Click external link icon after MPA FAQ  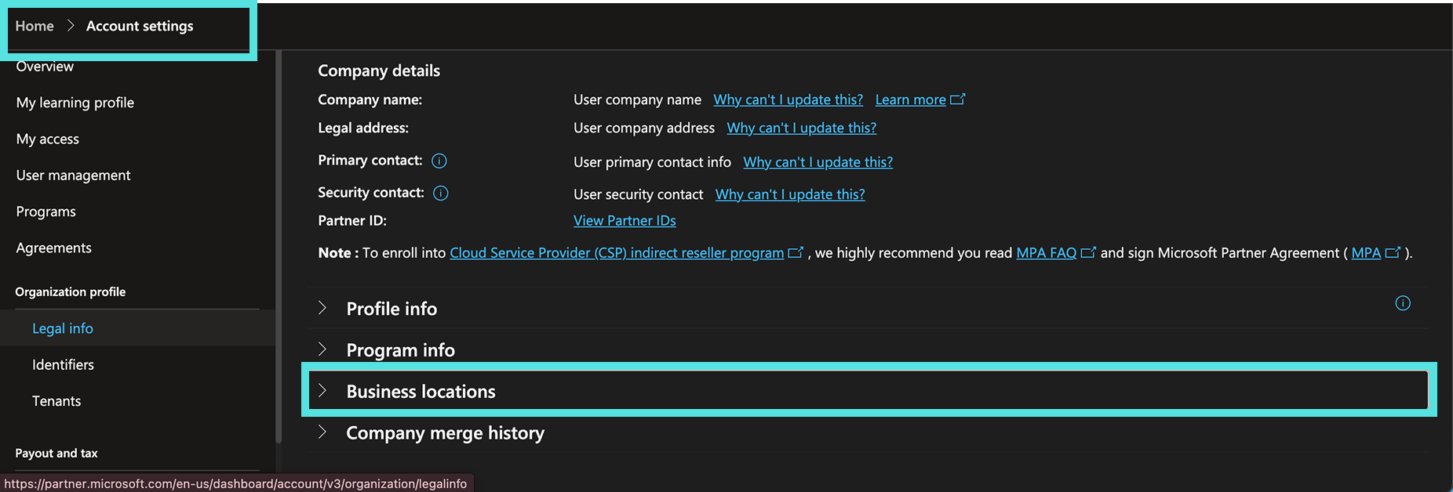[1088, 252]
